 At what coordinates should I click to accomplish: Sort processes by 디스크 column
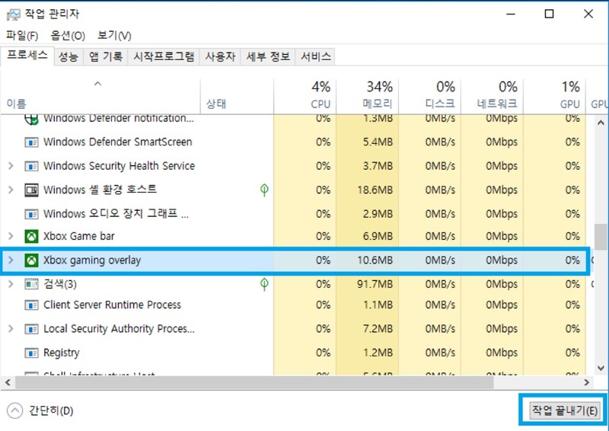(430, 97)
